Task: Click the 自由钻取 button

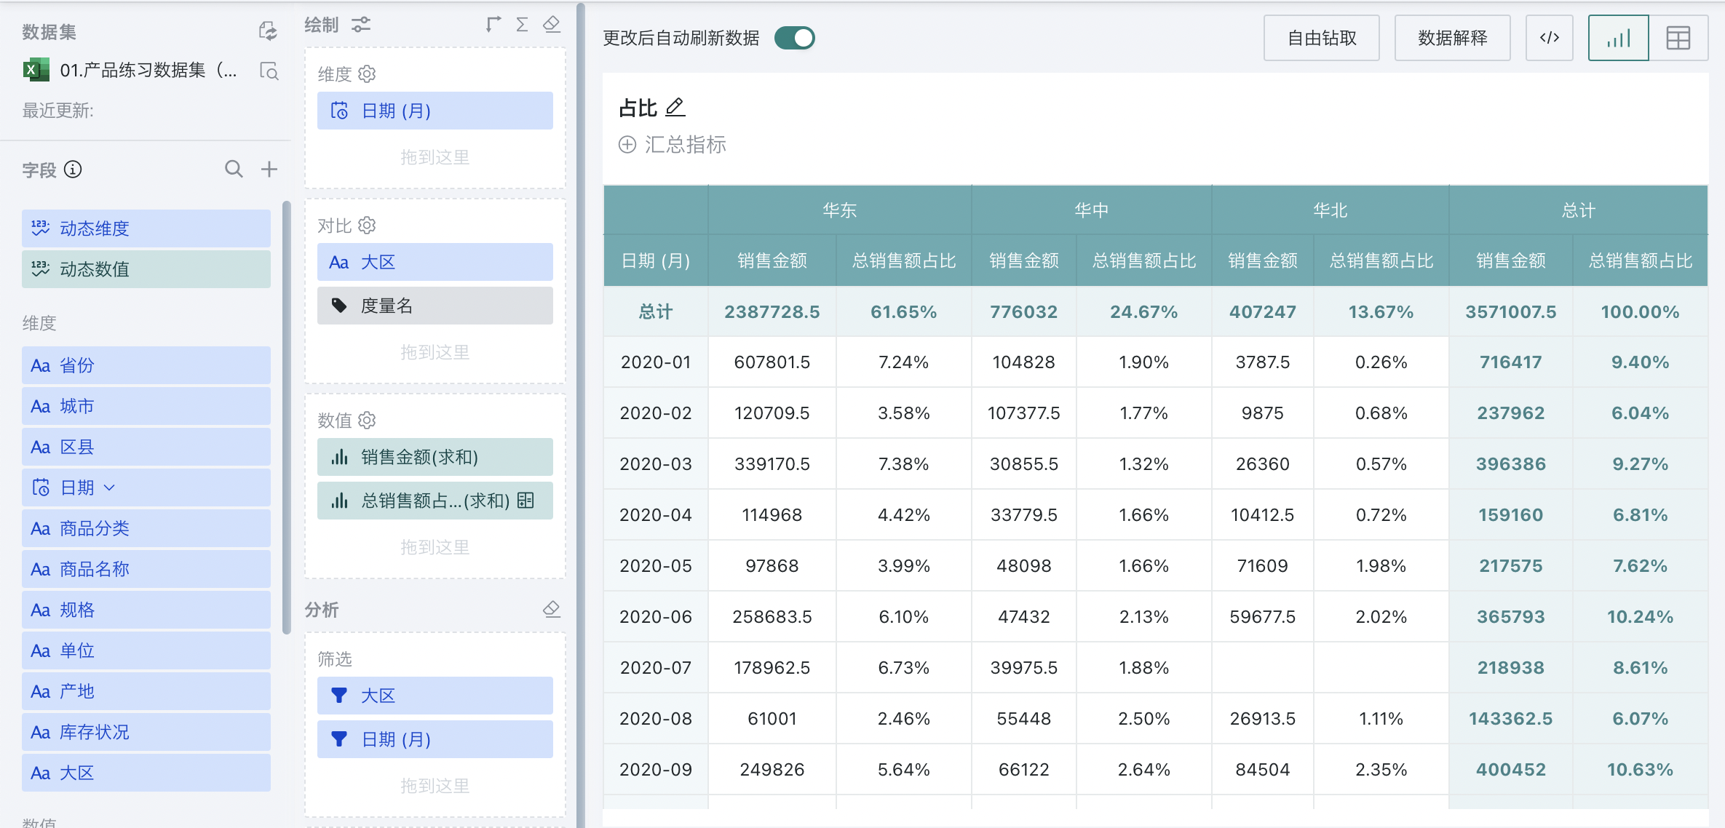Action: coord(1321,38)
